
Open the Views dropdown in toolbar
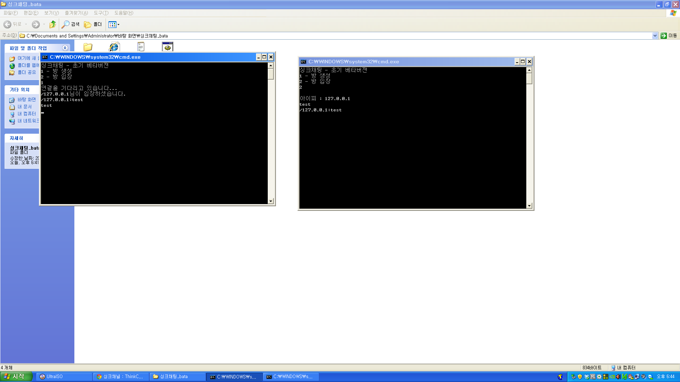114,24
